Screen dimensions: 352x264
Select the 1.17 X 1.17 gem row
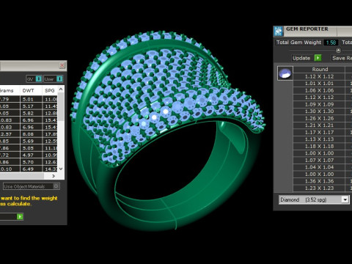pos(319,132)
